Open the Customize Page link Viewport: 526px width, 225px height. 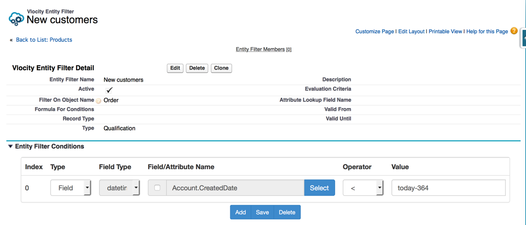(375, 32)
